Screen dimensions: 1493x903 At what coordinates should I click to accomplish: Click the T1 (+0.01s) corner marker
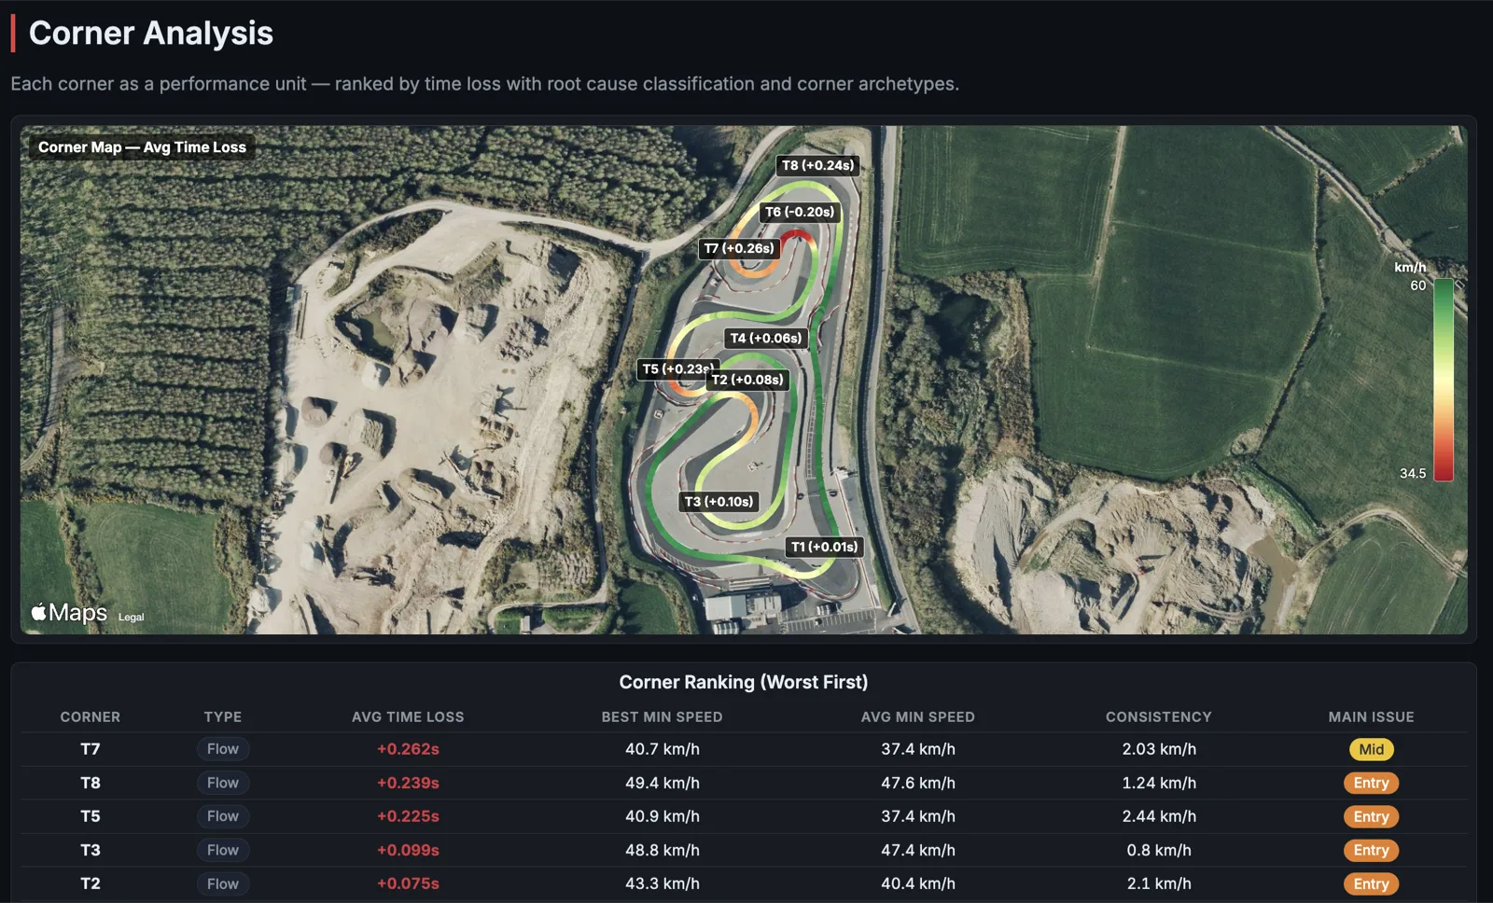(x=824, y=547)
